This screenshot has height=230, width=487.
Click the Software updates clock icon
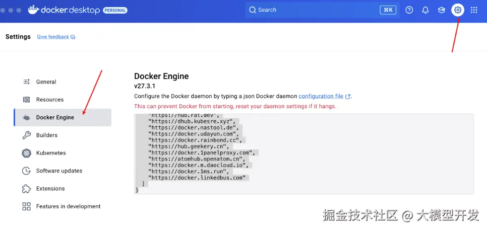26,171
